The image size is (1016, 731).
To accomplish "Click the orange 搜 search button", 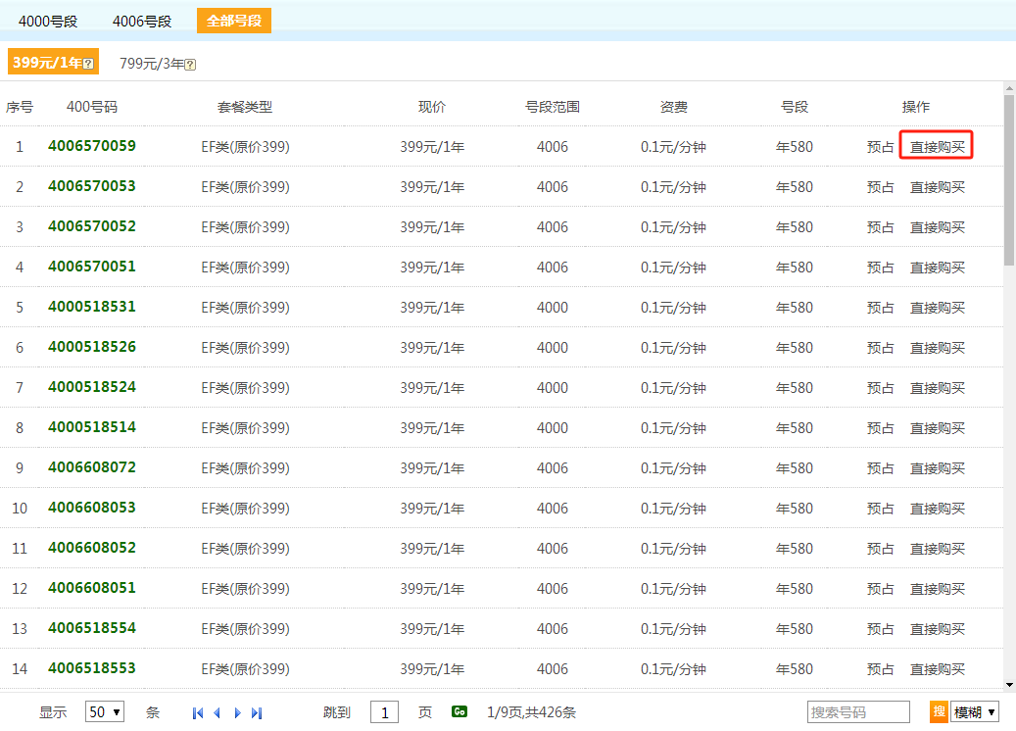I will pos(939,711).
